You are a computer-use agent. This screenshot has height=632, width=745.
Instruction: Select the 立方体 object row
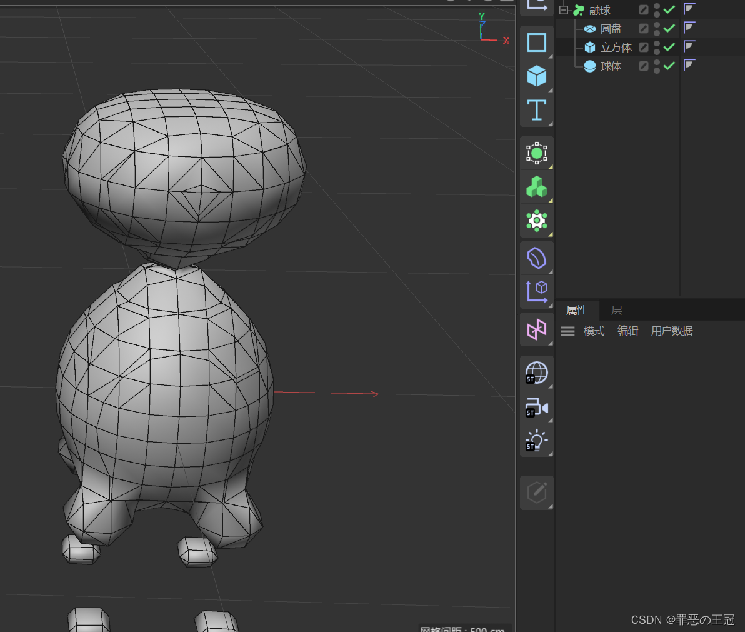(616, 48)
